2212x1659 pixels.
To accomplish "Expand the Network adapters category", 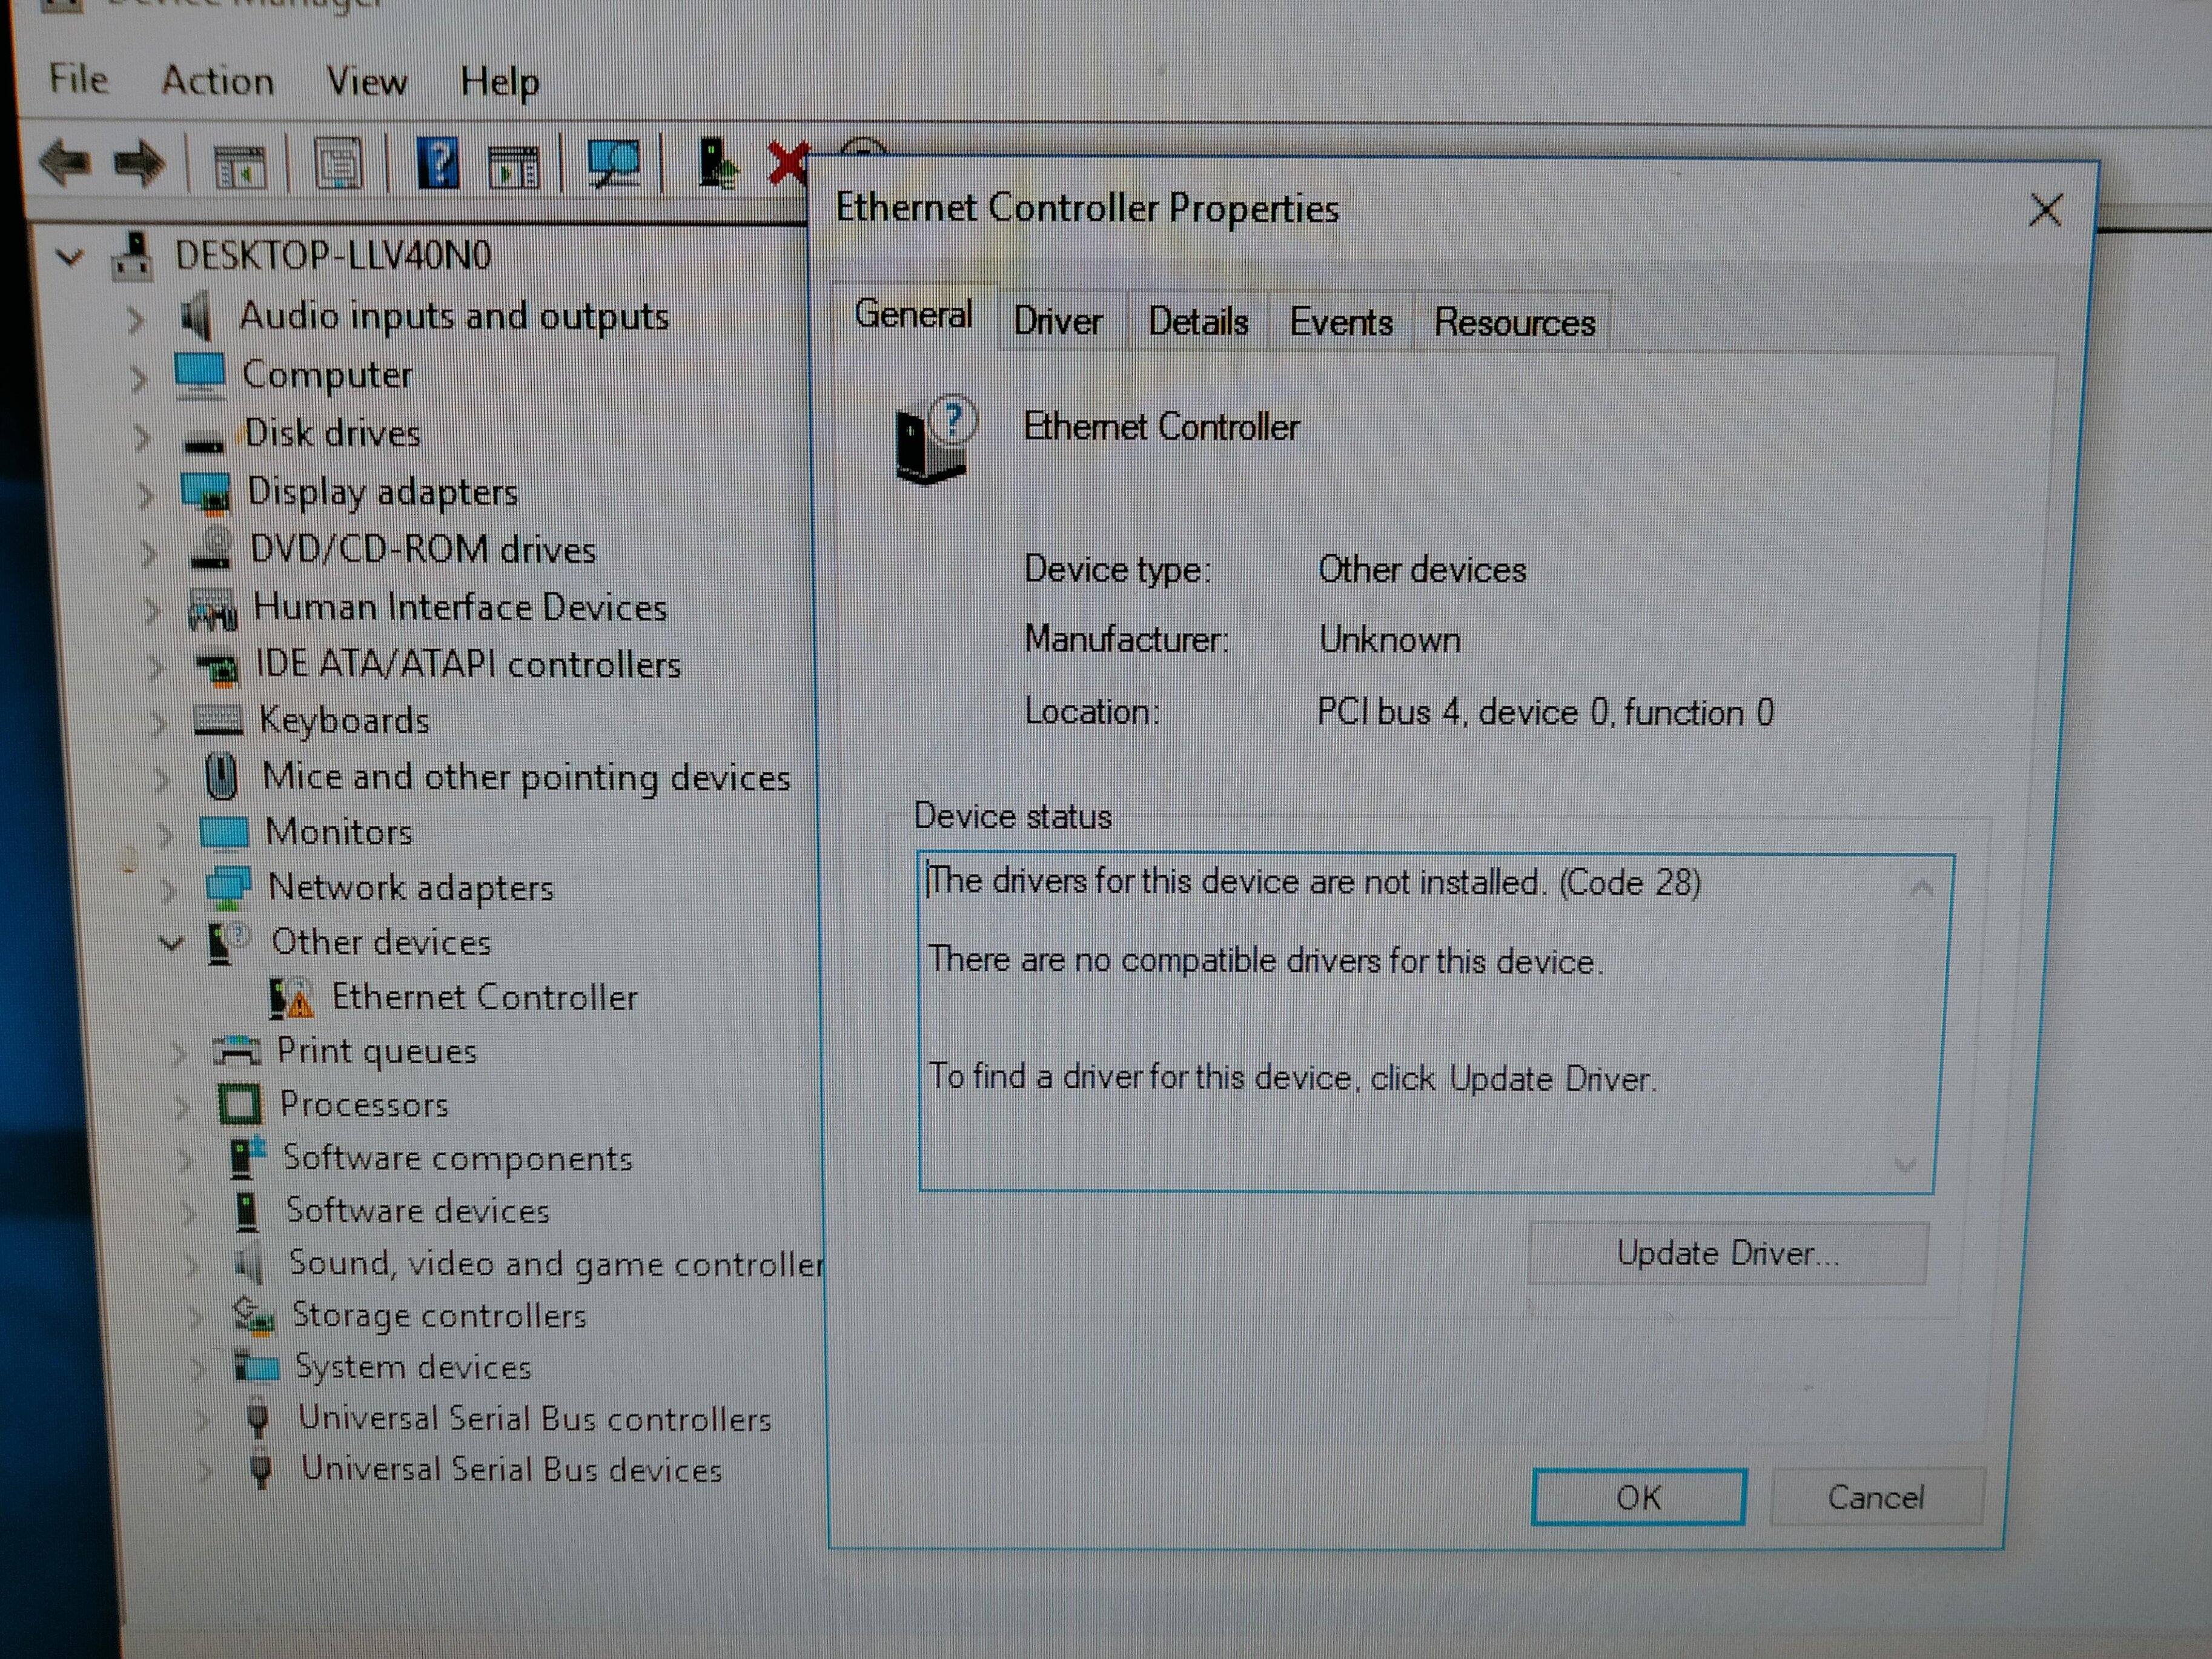I will pyautogui.click(x=168, y=888).
